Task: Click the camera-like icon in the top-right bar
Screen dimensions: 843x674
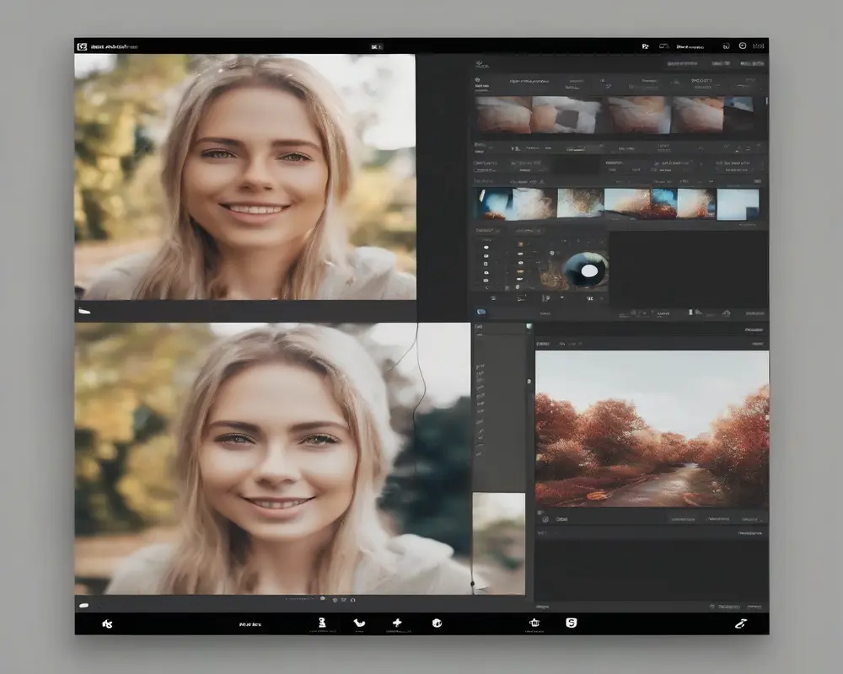Action: pyautogui.click(x=645, y=46)
